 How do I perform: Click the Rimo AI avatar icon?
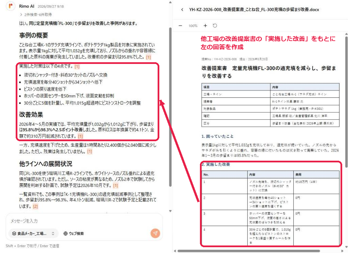point(10,6)
